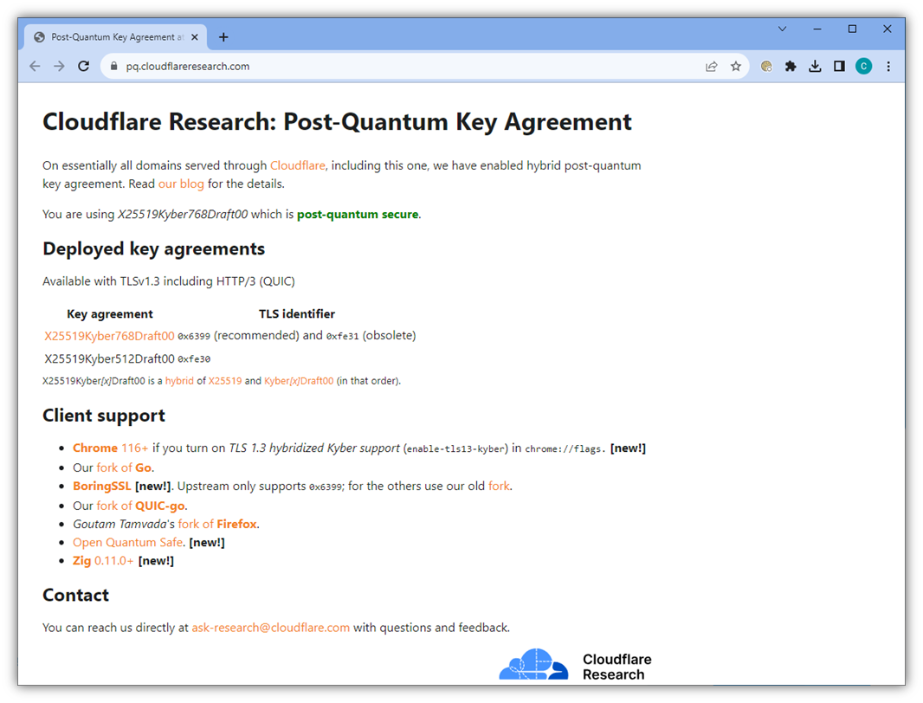Open the X25519Kyber768Draft00 link
923x703 pixels.
tap(108, 336)
